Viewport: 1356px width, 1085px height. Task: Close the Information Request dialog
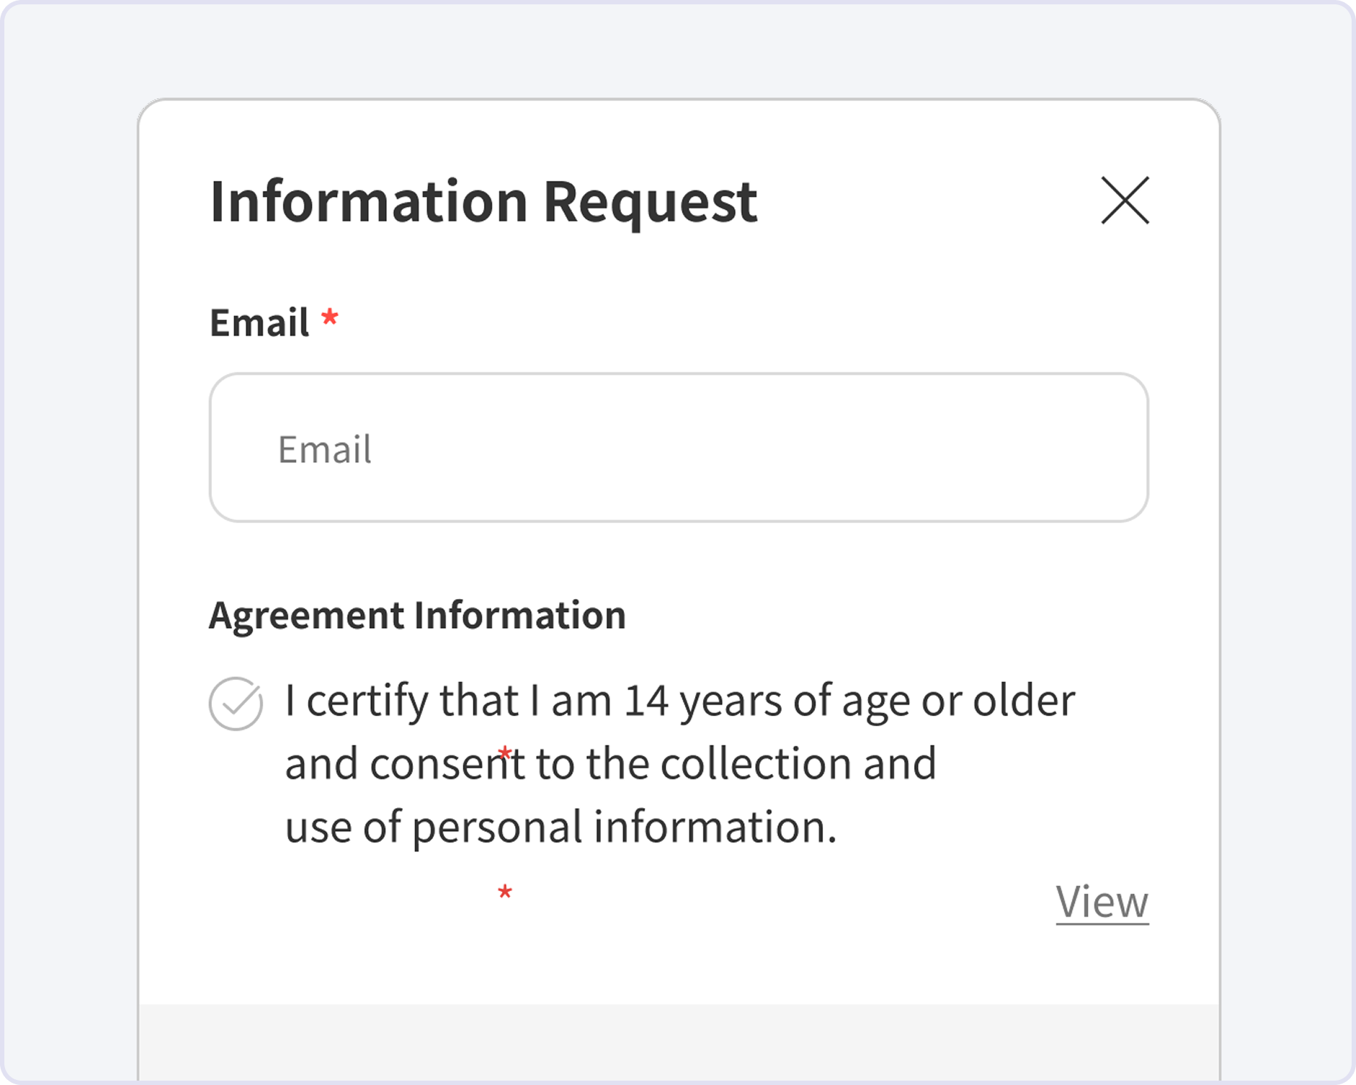(1125, 200)
